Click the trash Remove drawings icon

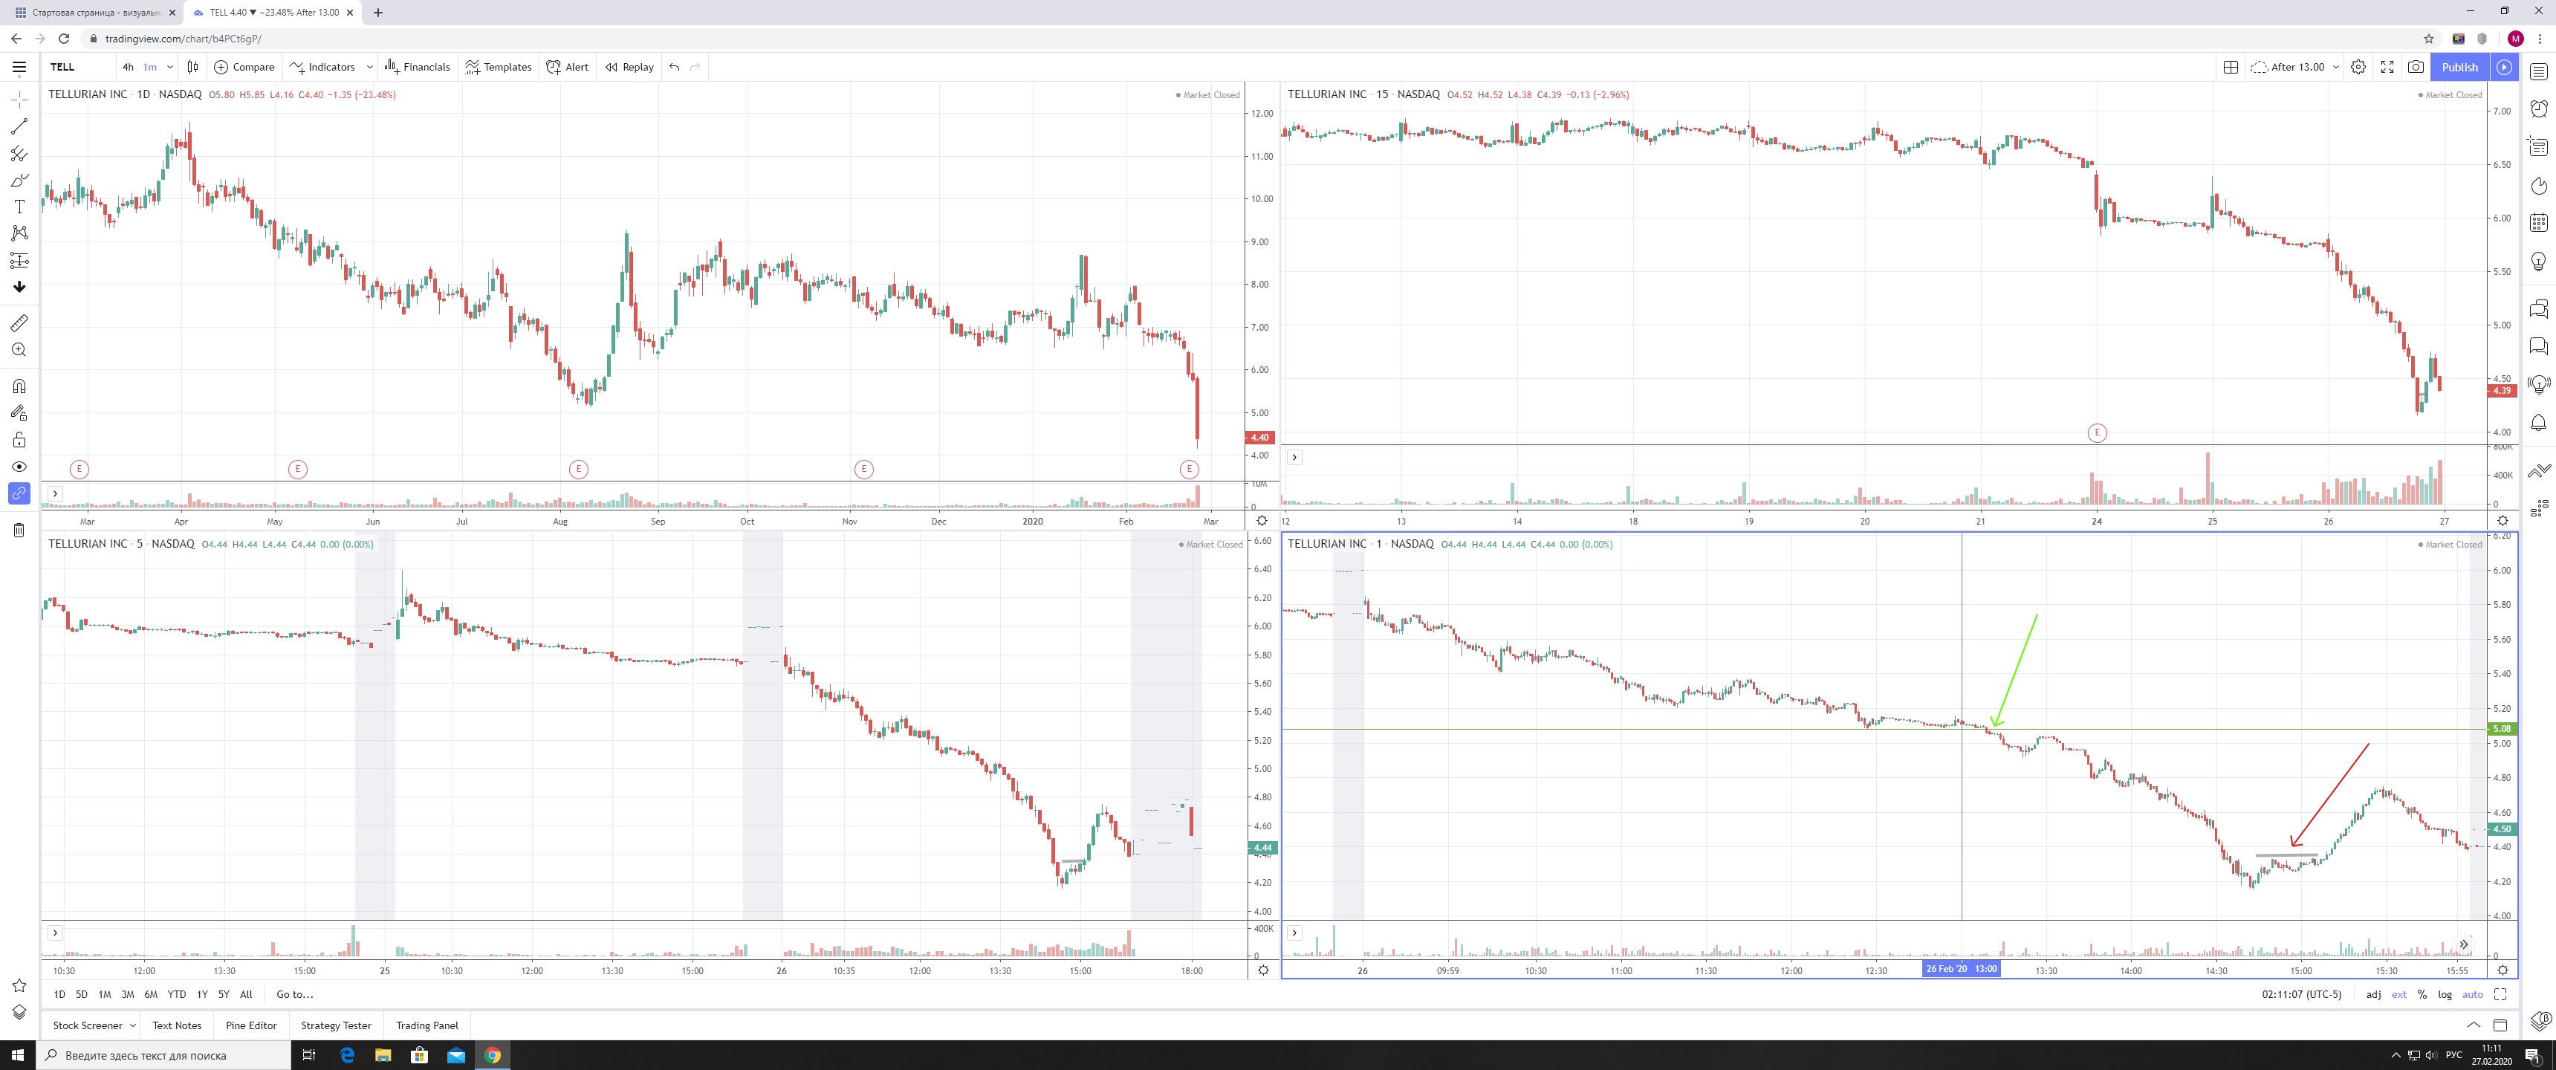(19, 530)
